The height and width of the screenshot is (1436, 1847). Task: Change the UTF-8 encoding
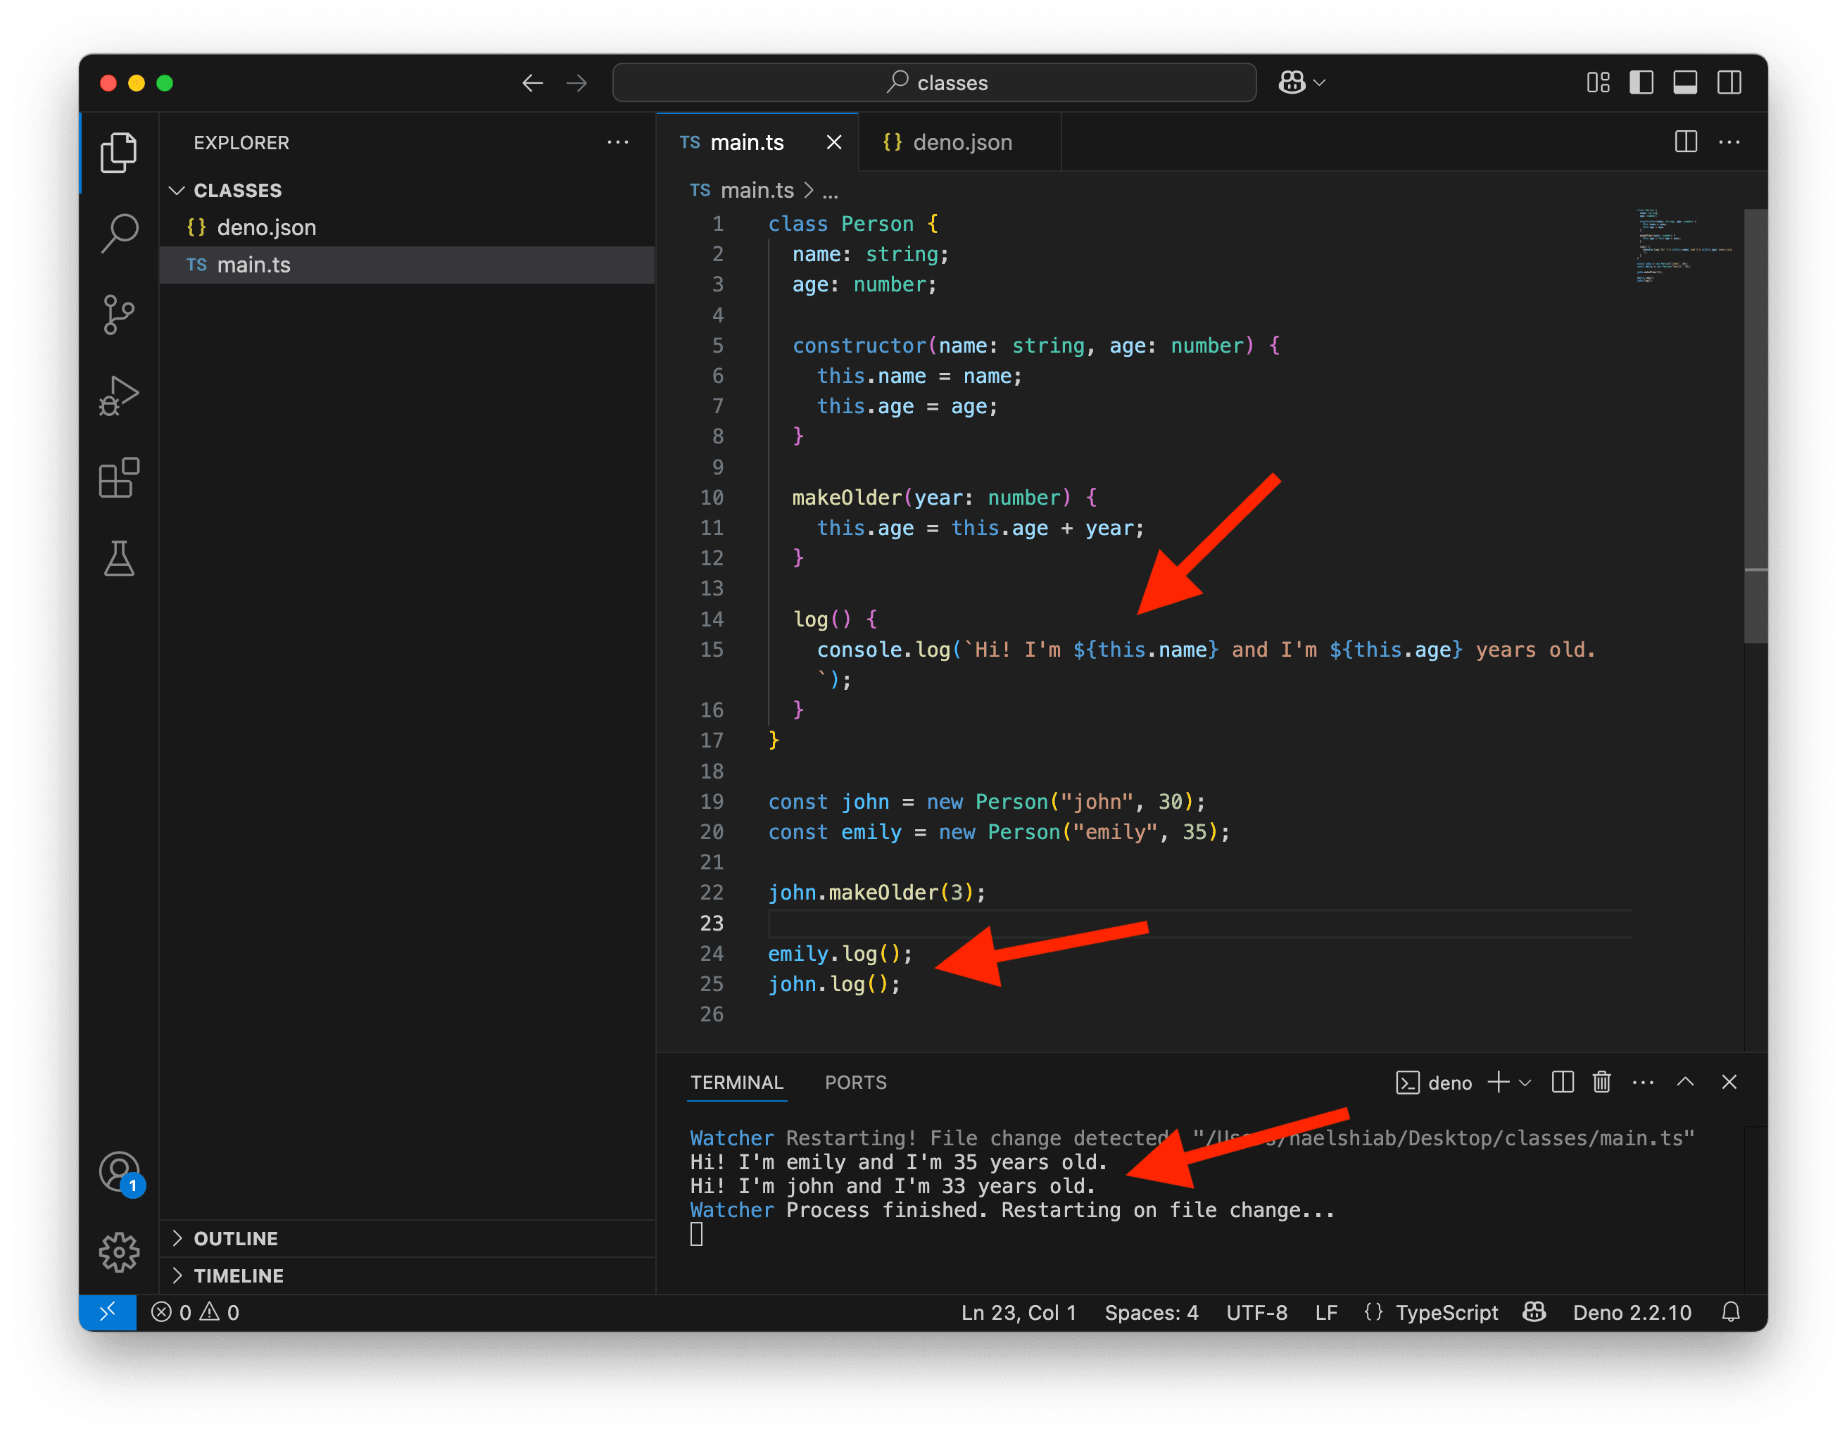pyautogui.click(x=1256, y=1313)
